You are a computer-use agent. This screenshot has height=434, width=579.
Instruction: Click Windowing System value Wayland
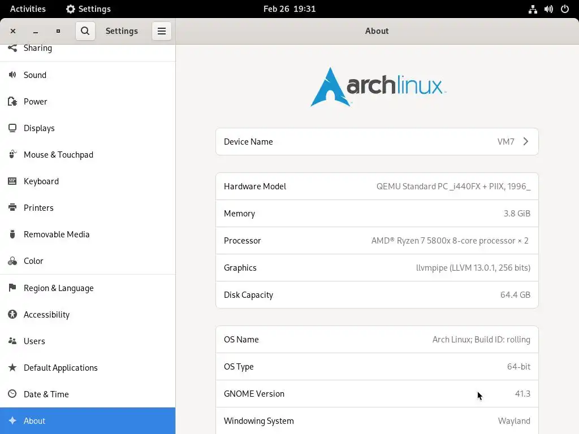point(514,420)
